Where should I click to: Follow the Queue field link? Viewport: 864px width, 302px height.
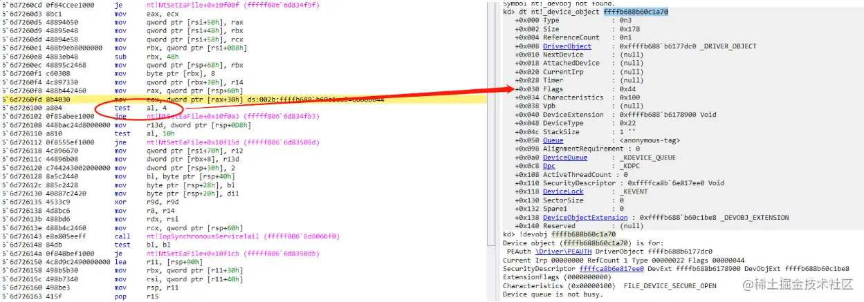click(x=553, y=140)
